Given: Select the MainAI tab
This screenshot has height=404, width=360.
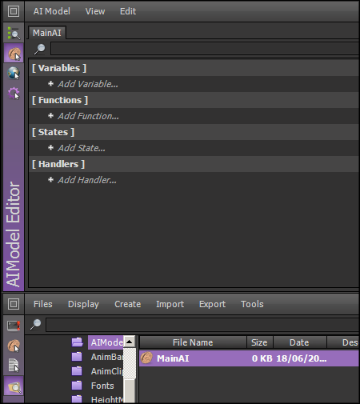Looking at the screenshot, I should (x=47, y=33).
